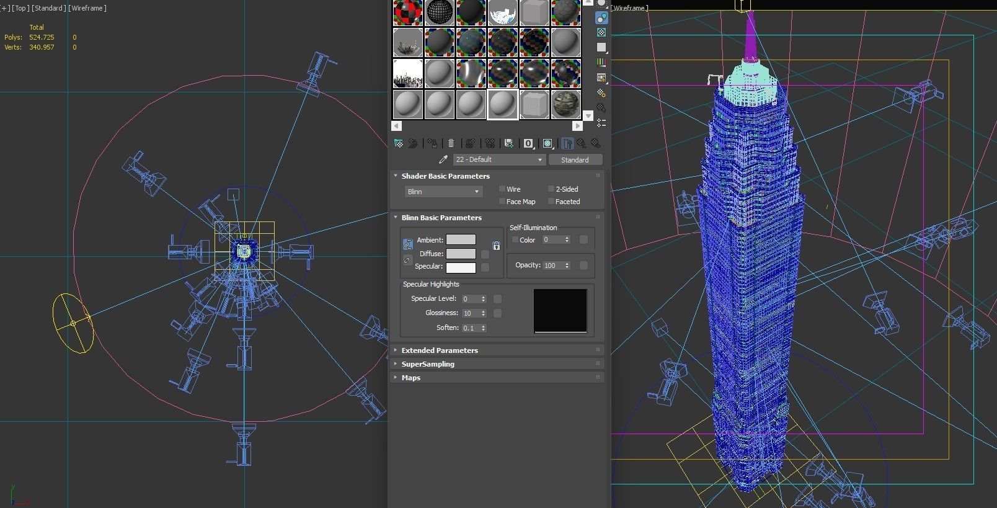This screenshot has height=508, width=997.
Task: Pick material from object with eyedropper
Action: 443,159
